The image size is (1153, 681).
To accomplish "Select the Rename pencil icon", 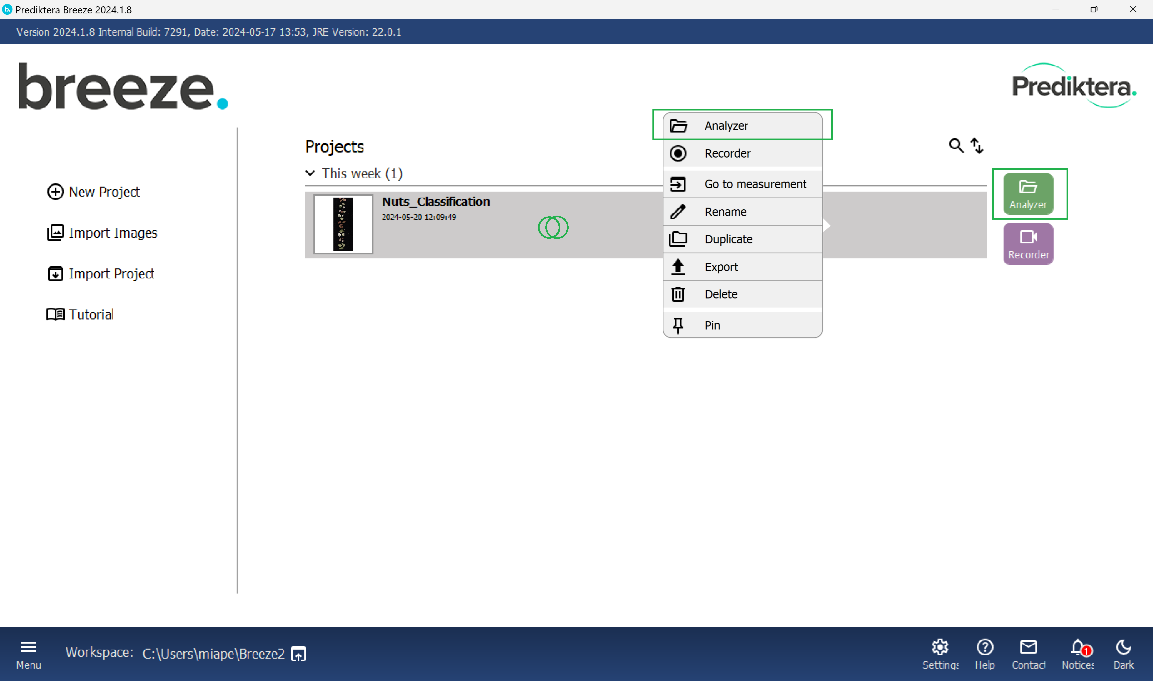I will point(679,212).
